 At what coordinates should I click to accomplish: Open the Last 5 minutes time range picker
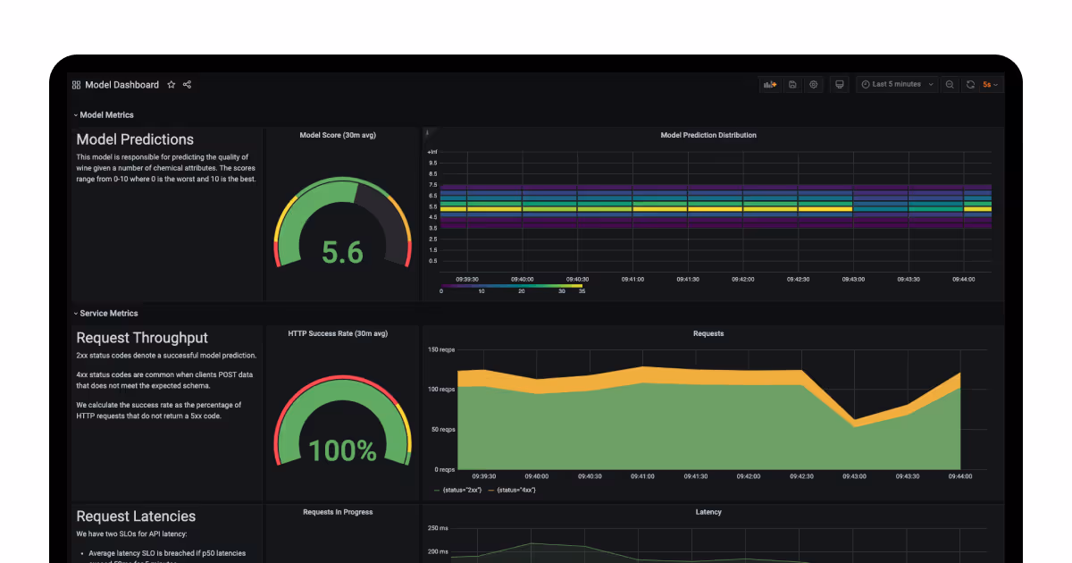[896, 84]
